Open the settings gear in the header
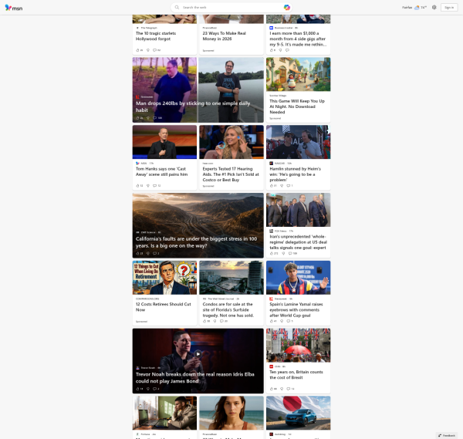 (x=434, y=8)
